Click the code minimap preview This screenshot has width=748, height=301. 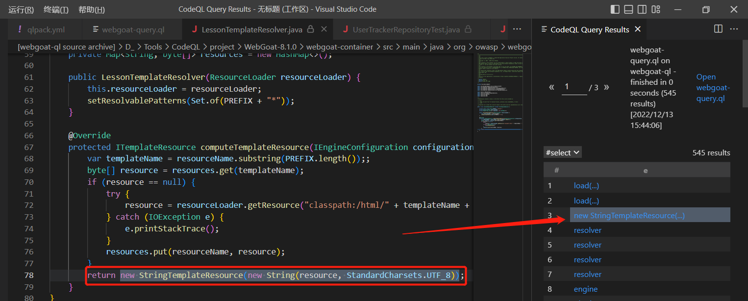[x=499, y=93]
